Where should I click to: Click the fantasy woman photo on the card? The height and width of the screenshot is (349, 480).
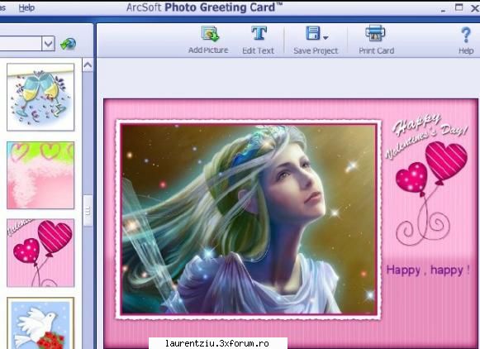pos(249,219)
